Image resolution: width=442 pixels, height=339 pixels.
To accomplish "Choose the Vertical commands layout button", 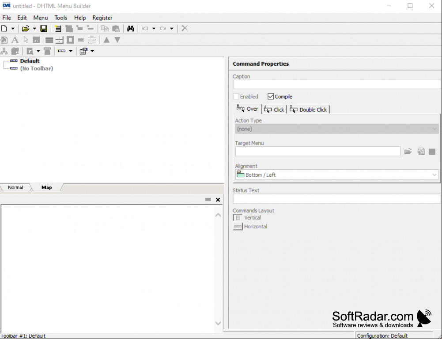I will point(238,218).
